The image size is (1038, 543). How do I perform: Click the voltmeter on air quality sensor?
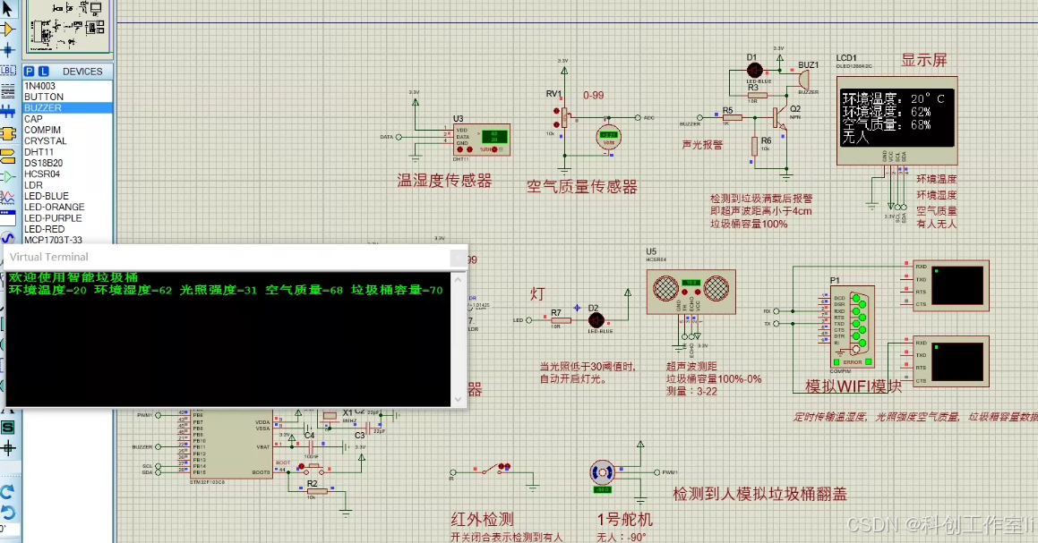pos(608,138)
